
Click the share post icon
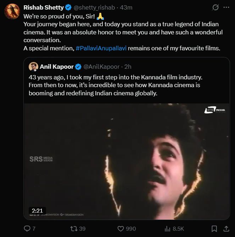pos(226,228)
